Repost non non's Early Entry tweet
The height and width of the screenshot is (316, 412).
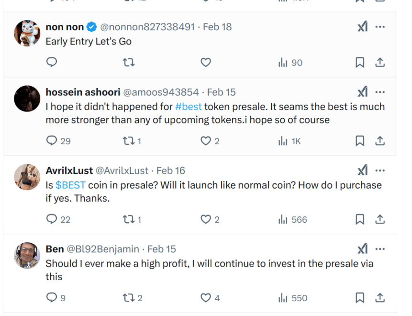click(x=129, y=62)
